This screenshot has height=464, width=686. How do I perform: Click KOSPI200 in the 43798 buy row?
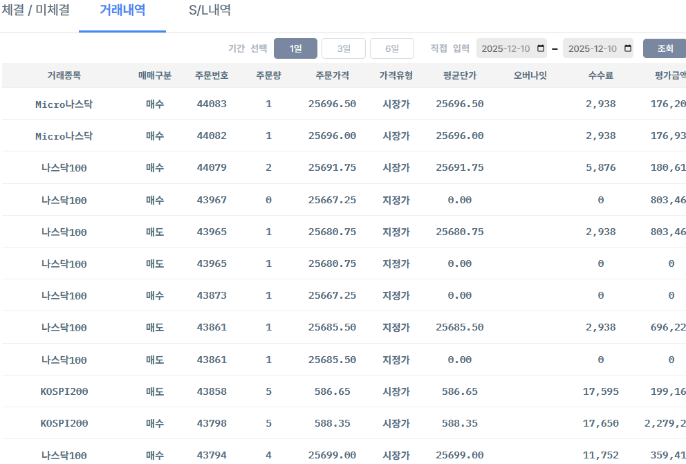click(64, 423)
